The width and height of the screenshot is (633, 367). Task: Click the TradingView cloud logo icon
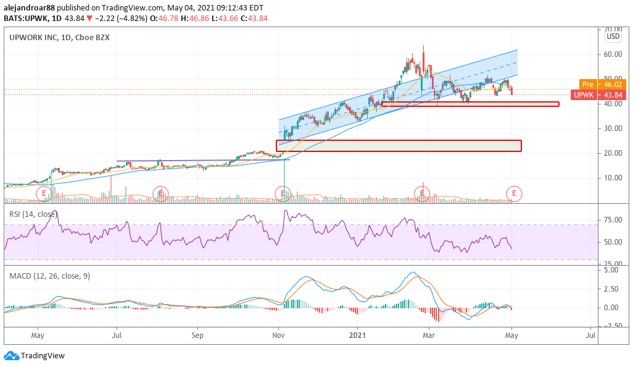coord(11,356)
